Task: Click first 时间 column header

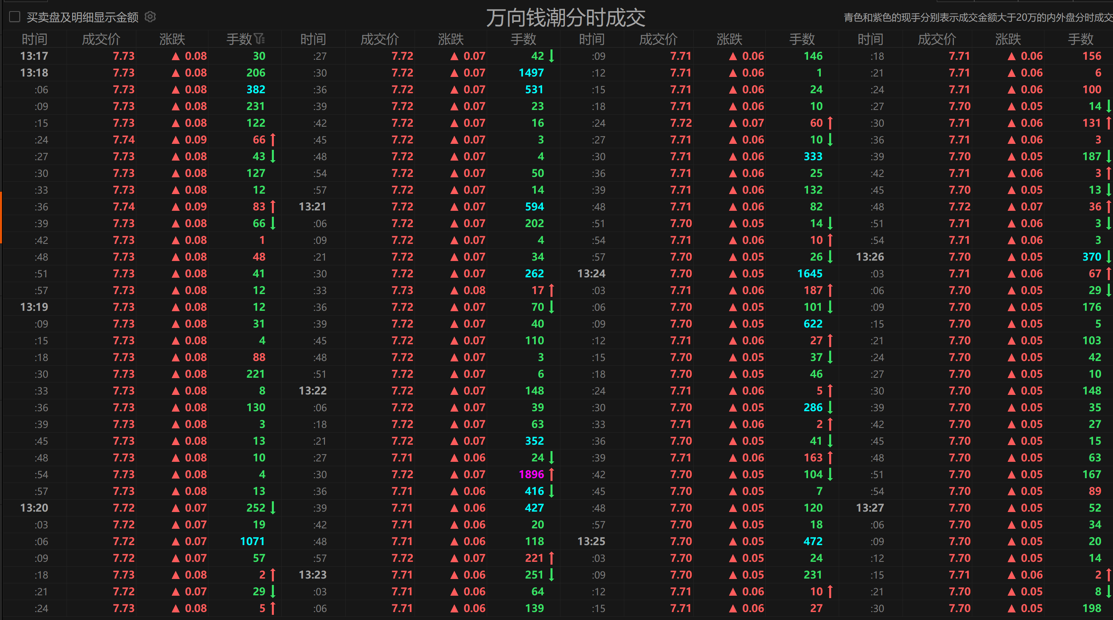Action: pos(34,39)
